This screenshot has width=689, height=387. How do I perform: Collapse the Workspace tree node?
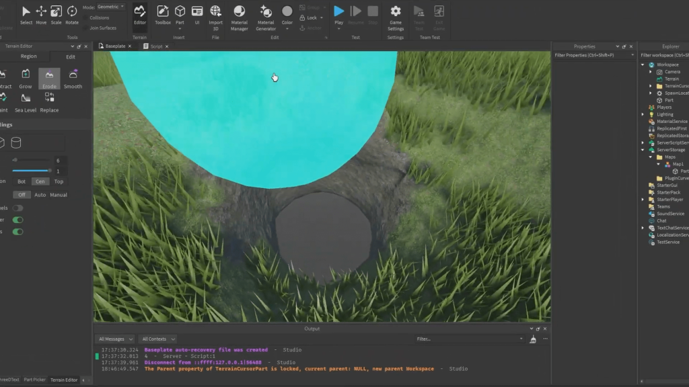click(x=643, y=64)
